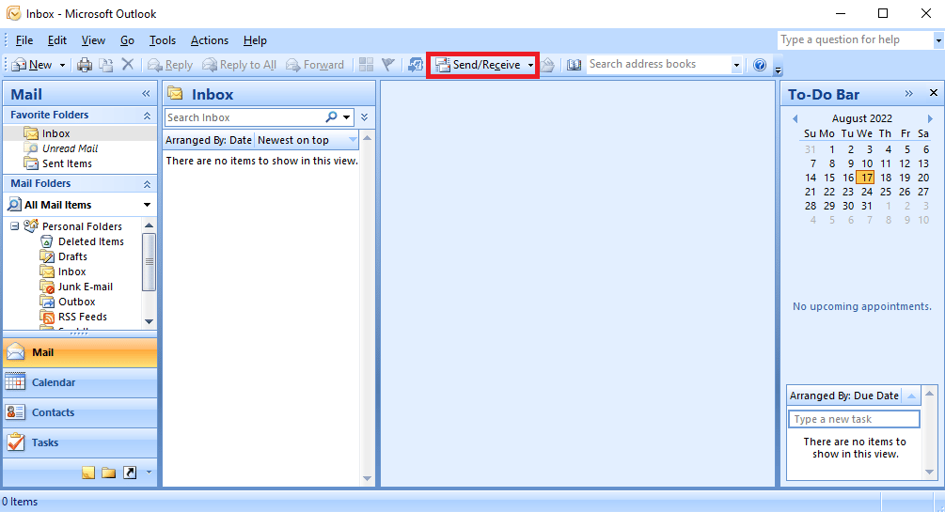Switch to the Contacts view
The image size is (945, 512).
(80, 412)
